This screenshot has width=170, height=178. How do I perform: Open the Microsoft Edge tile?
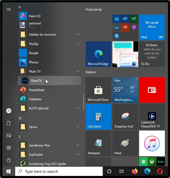[99, 54]
